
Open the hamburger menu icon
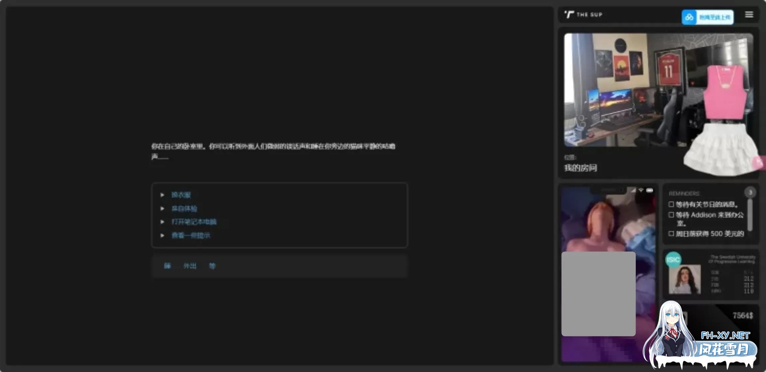point(749,15)
